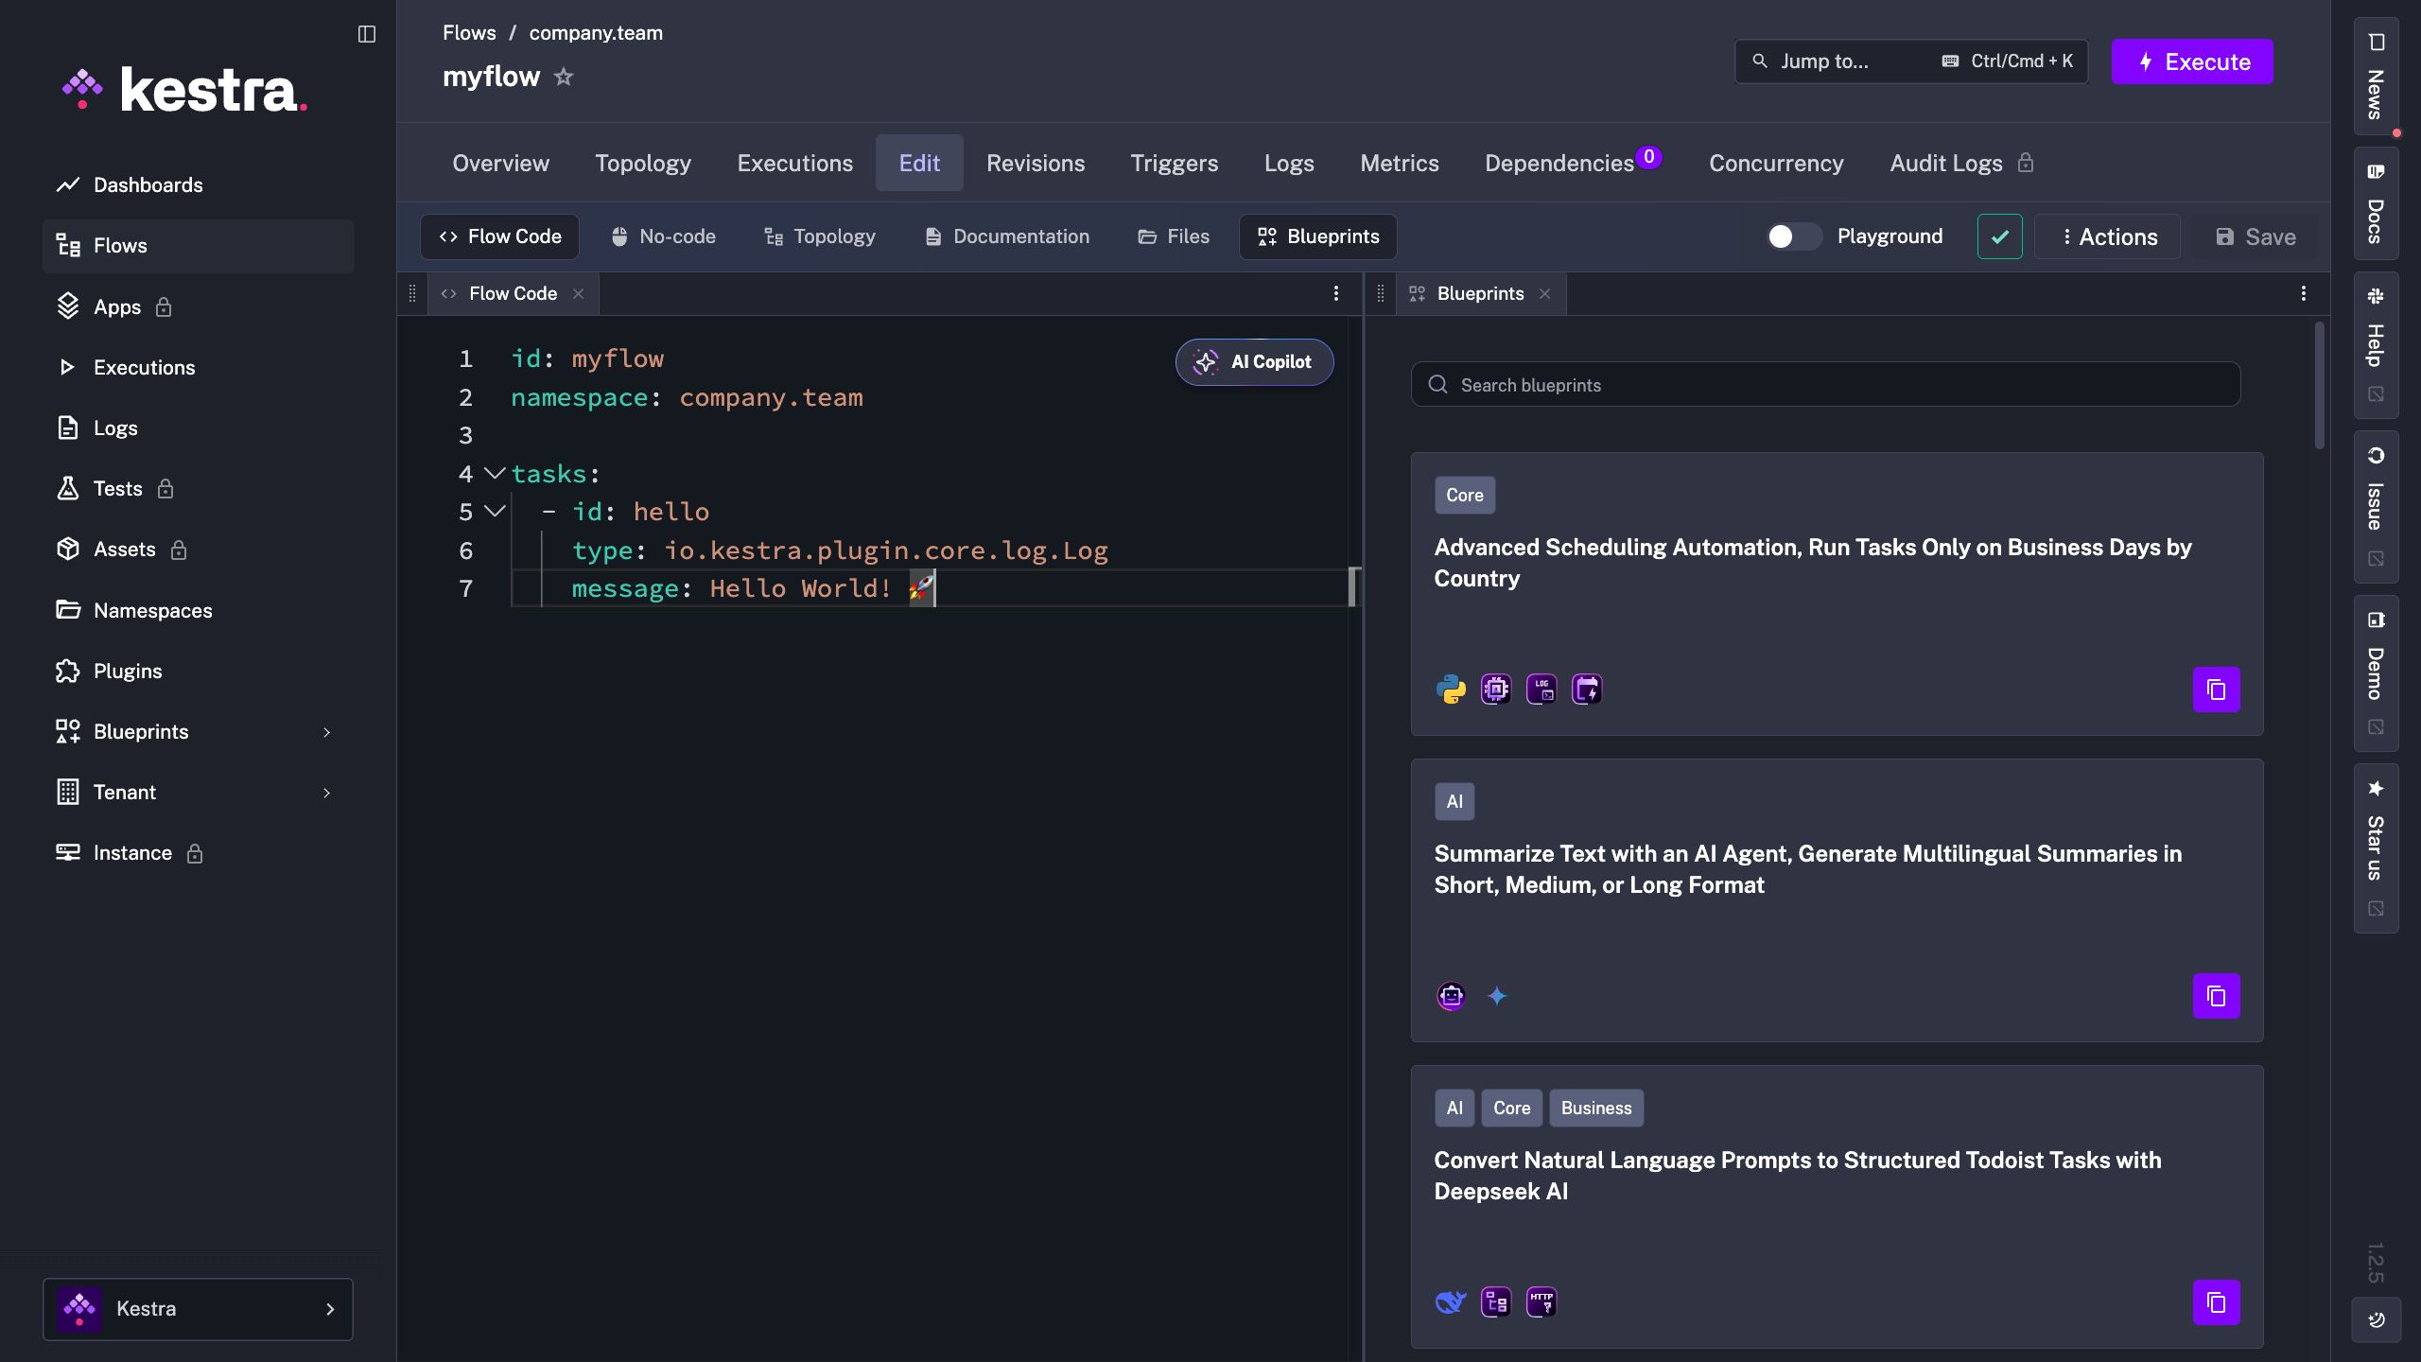Expand the Tenant sidebar submenu
The height and width of the screenshot is (1362, 2421).
click(x=326, y=793)
